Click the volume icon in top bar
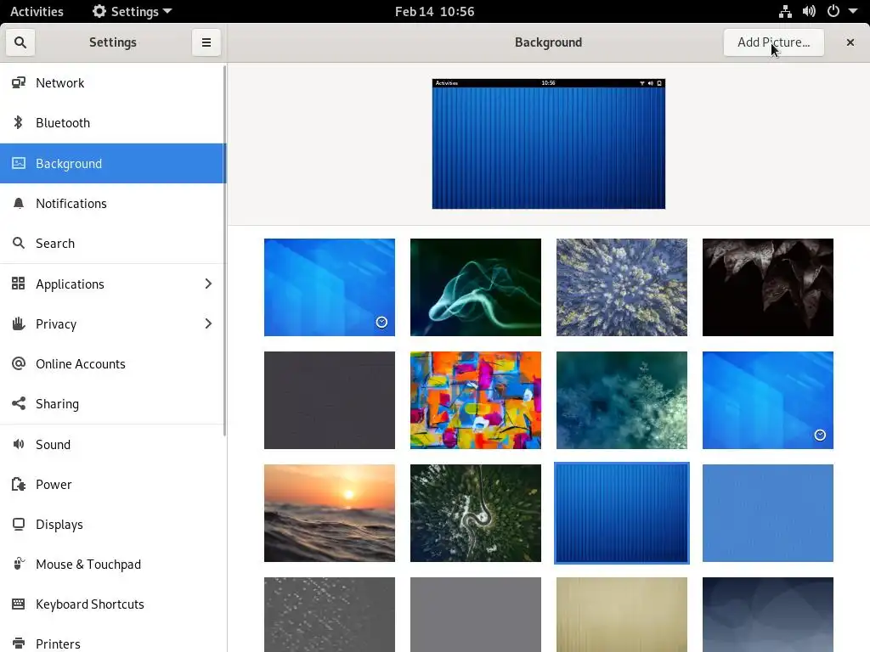The width and height of the screenshot is (870, 652). pyautogui.click(x=809, y=11)
